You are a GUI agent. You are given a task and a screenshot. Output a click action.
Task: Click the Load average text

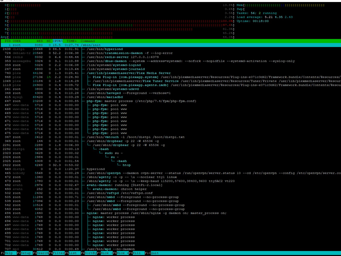pos(264,17)
